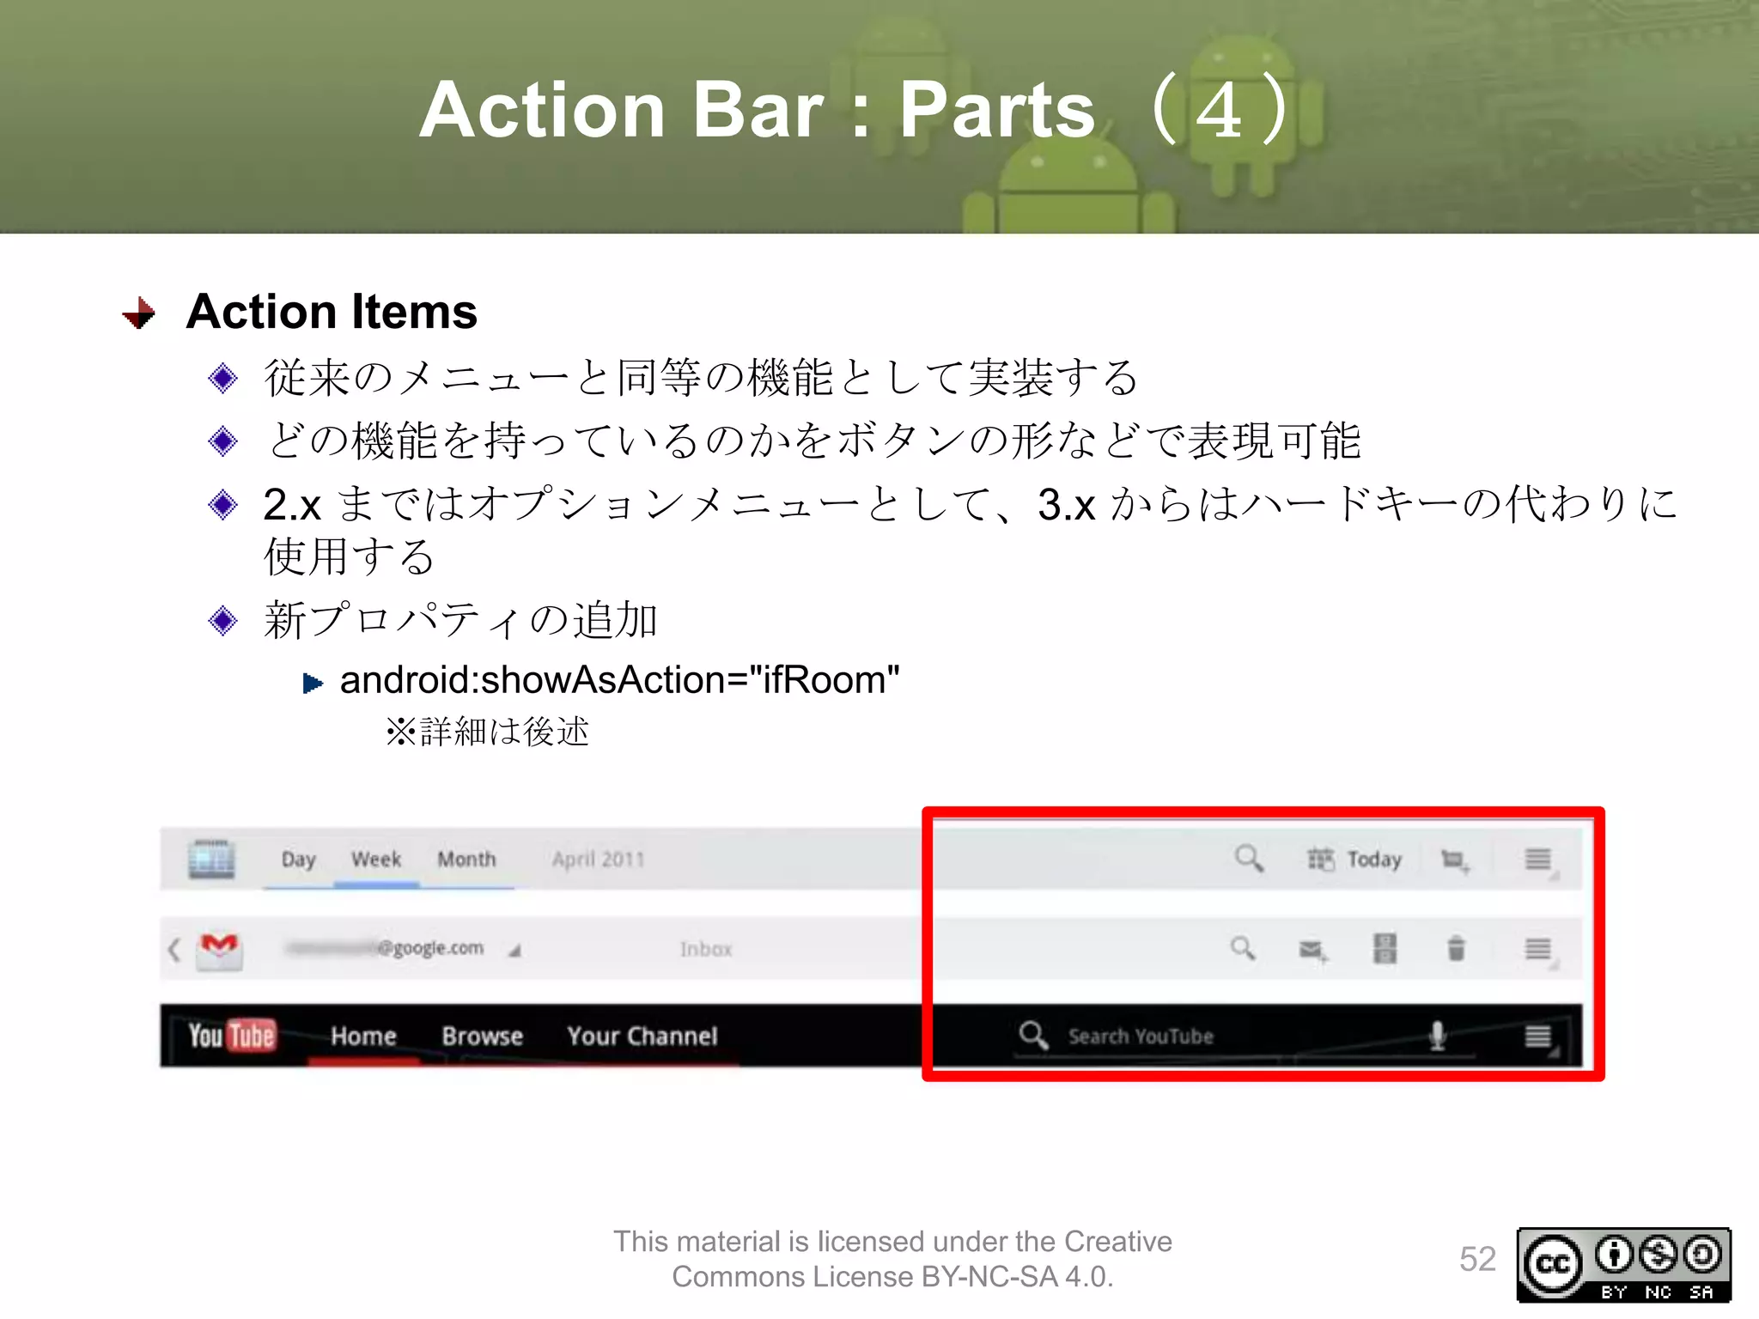Click the archive icon in Gmail bar
The width and height of the screenshot is (1759, 1319).
point(1385,948)
